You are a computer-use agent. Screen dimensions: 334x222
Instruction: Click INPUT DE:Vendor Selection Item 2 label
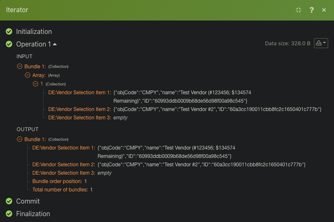(x=79, y=109)
